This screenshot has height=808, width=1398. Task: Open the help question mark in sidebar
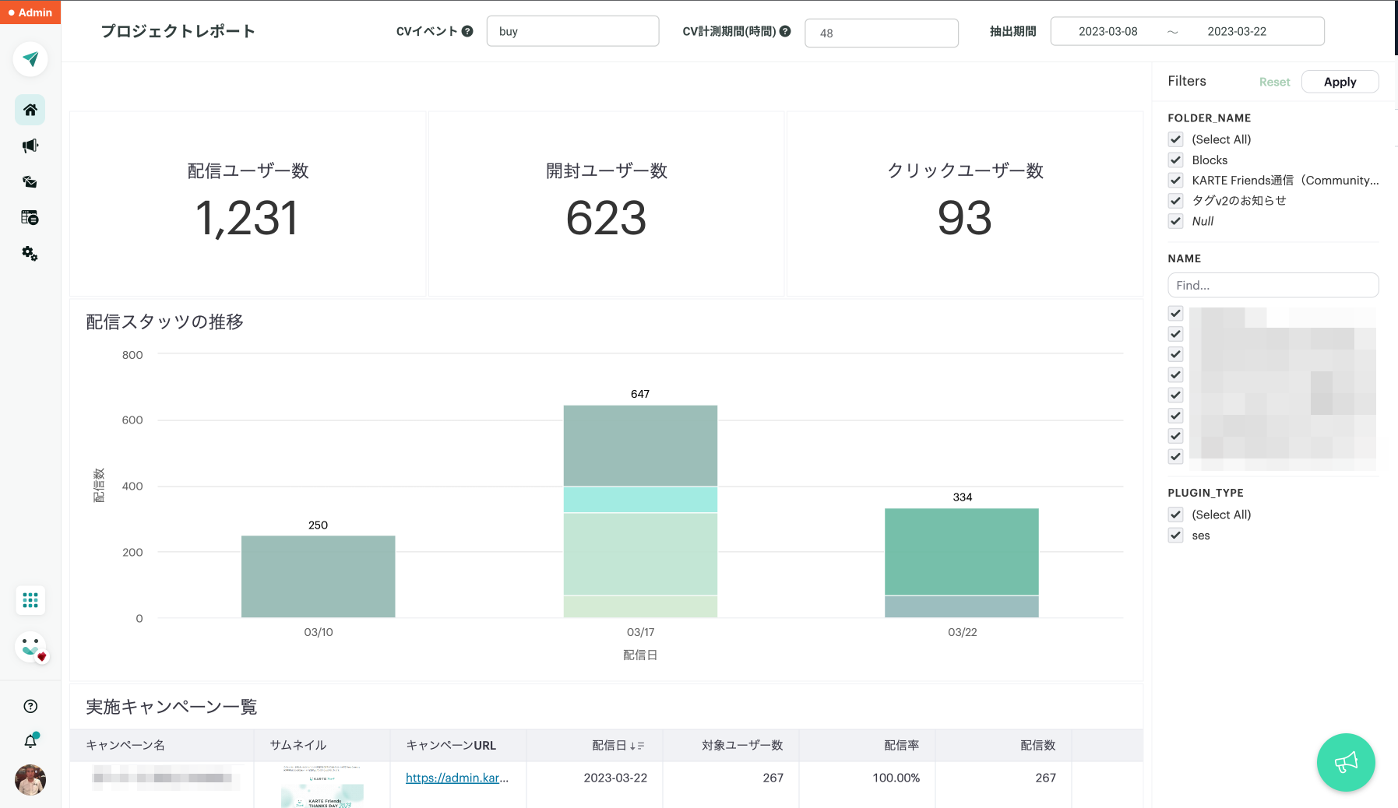click(30, 706)
